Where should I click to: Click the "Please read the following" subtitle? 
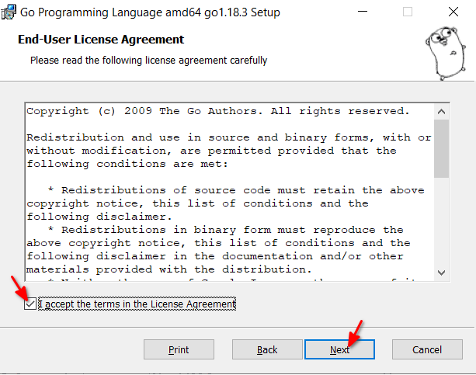(148, 60)
